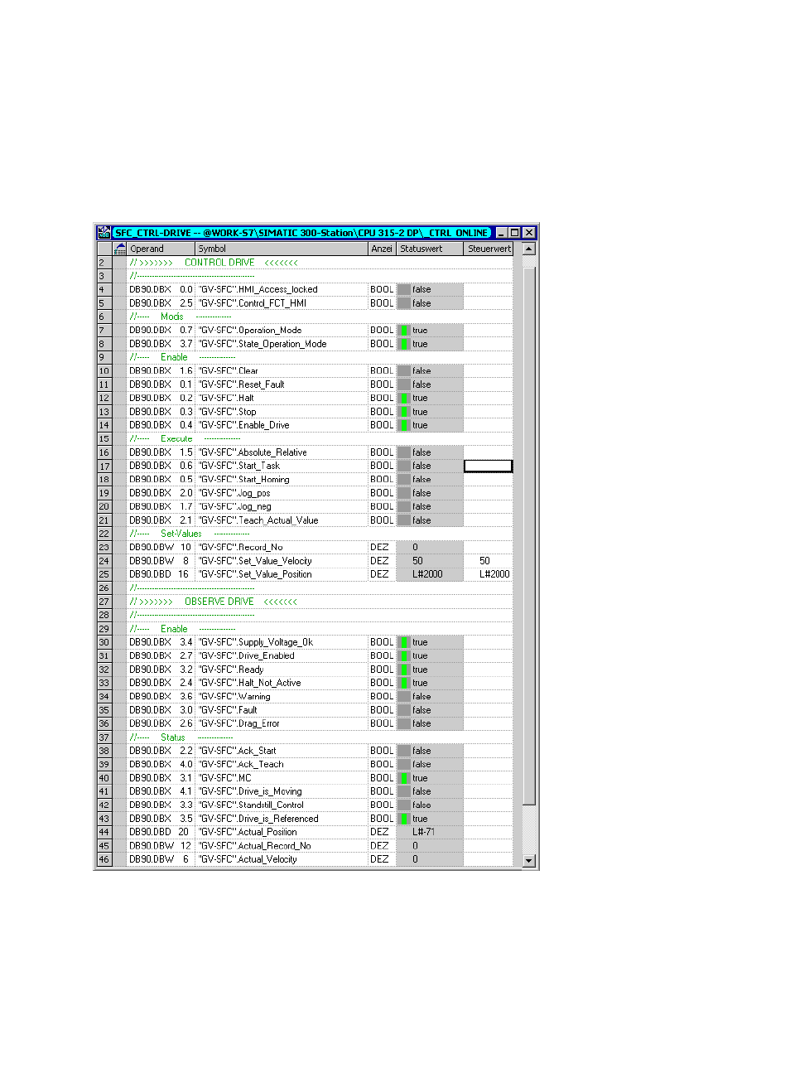Click symbol "GV-SFC".Drive_Enabled

click(x=247, y=655)
